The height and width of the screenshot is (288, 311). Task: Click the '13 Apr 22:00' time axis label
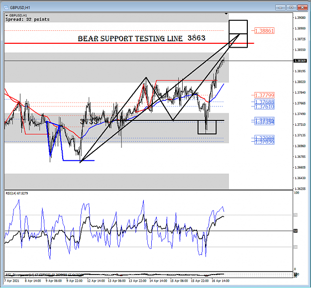tap(138, 281)
